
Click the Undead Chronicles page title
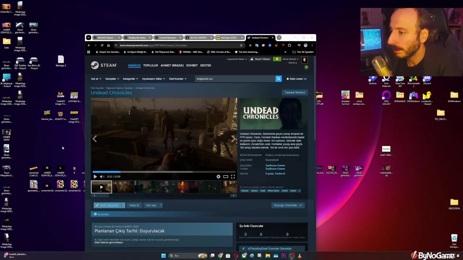(x=111, y=93)
